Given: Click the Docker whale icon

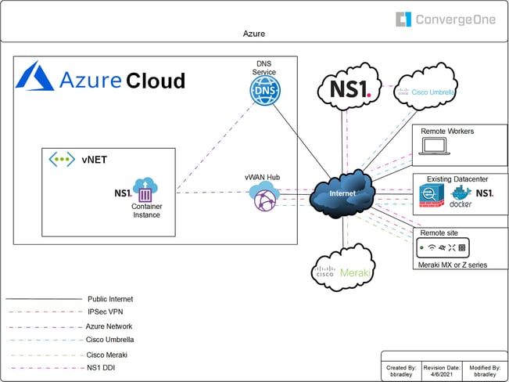Looking at the screenshot, I should [461, 195].
